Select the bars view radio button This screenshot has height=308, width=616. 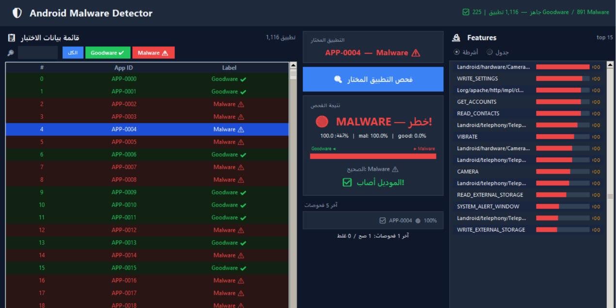[456, 52]
